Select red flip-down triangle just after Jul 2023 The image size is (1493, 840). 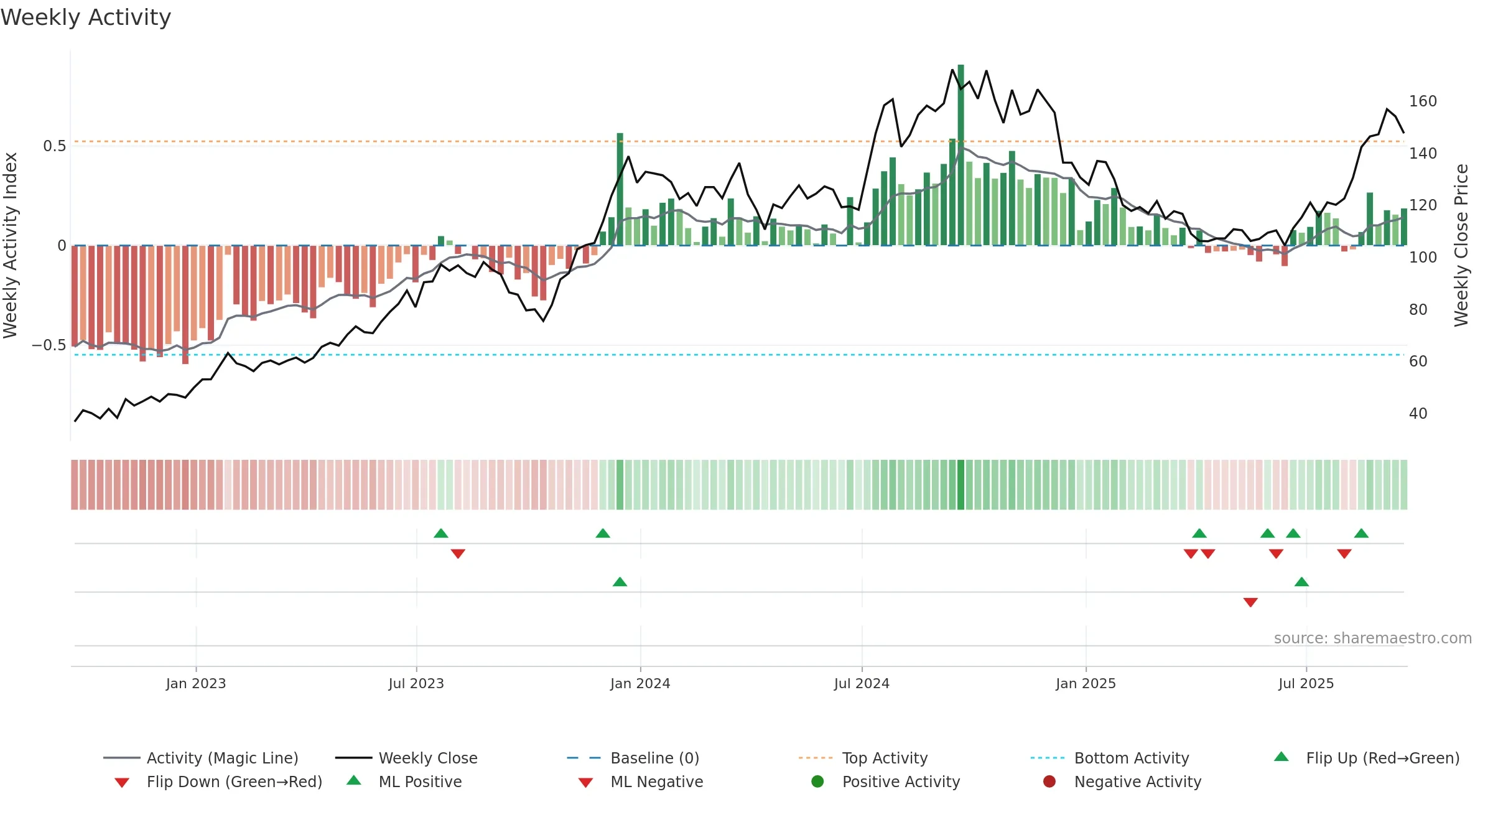458,554
